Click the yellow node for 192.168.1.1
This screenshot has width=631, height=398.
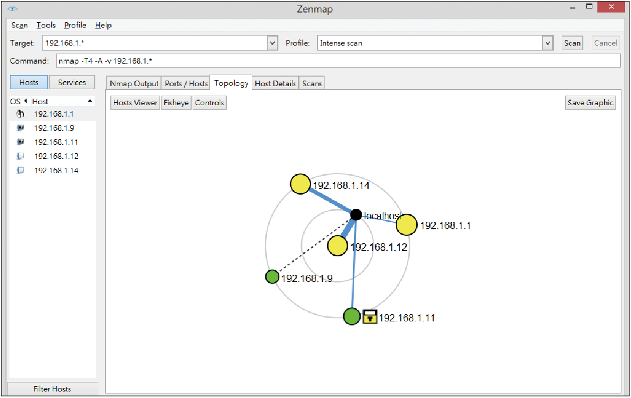[406, 225]
